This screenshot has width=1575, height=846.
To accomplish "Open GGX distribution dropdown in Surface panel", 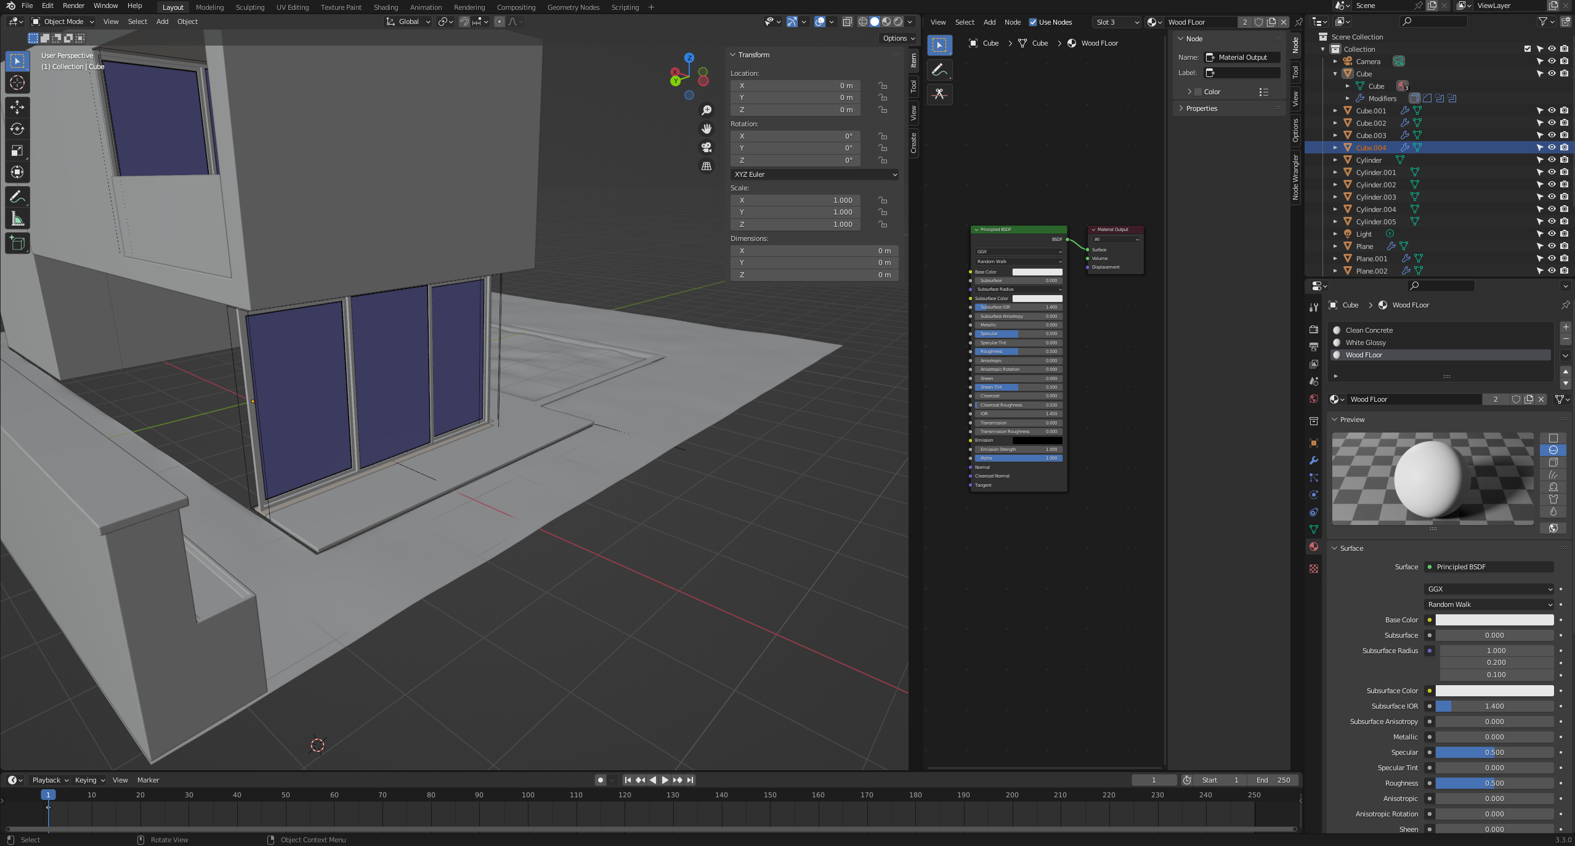I will (x=1489, y=589).
